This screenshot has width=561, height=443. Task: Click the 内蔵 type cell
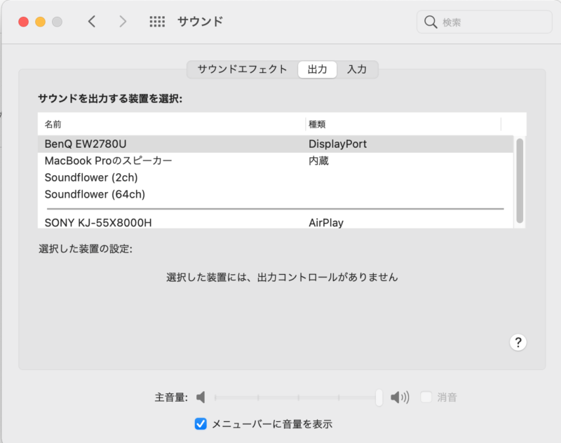point(318,161)
